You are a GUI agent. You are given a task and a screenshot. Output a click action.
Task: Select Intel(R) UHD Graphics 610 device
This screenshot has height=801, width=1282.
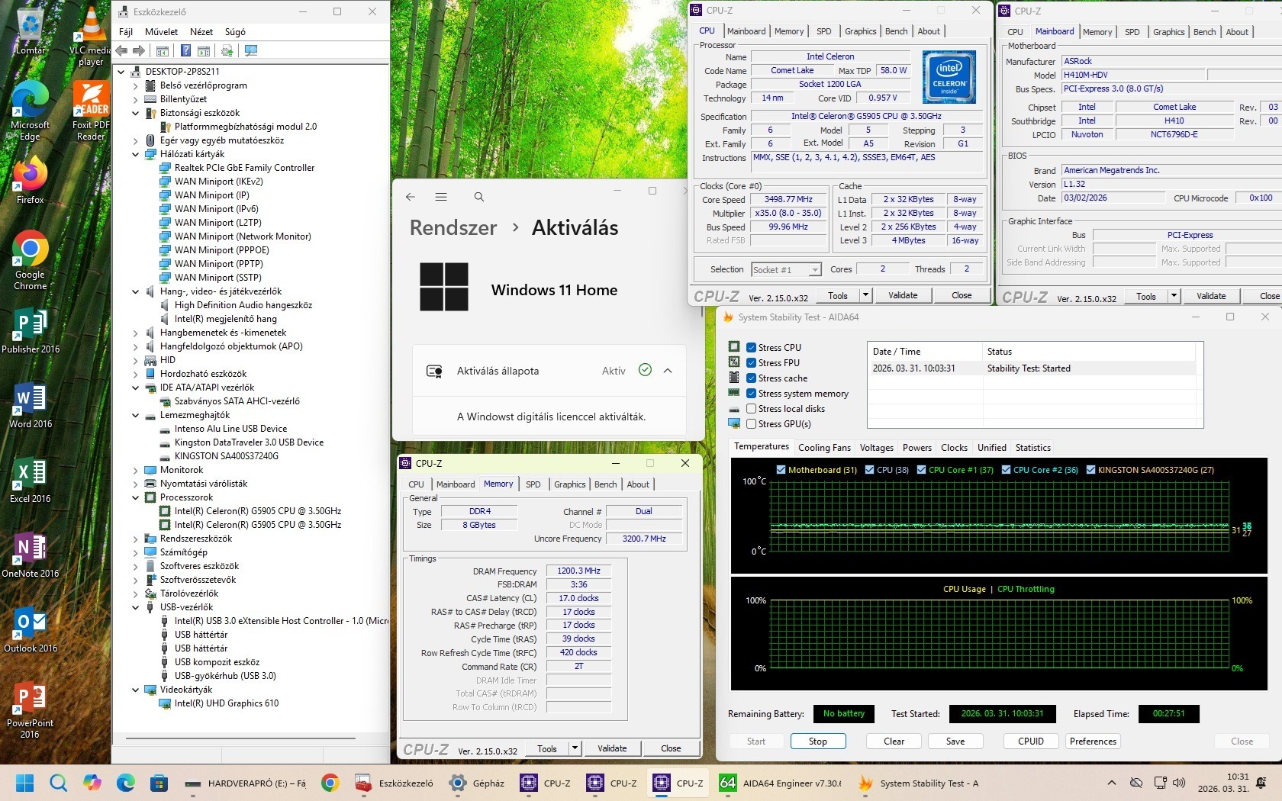[x=226, y=703]
